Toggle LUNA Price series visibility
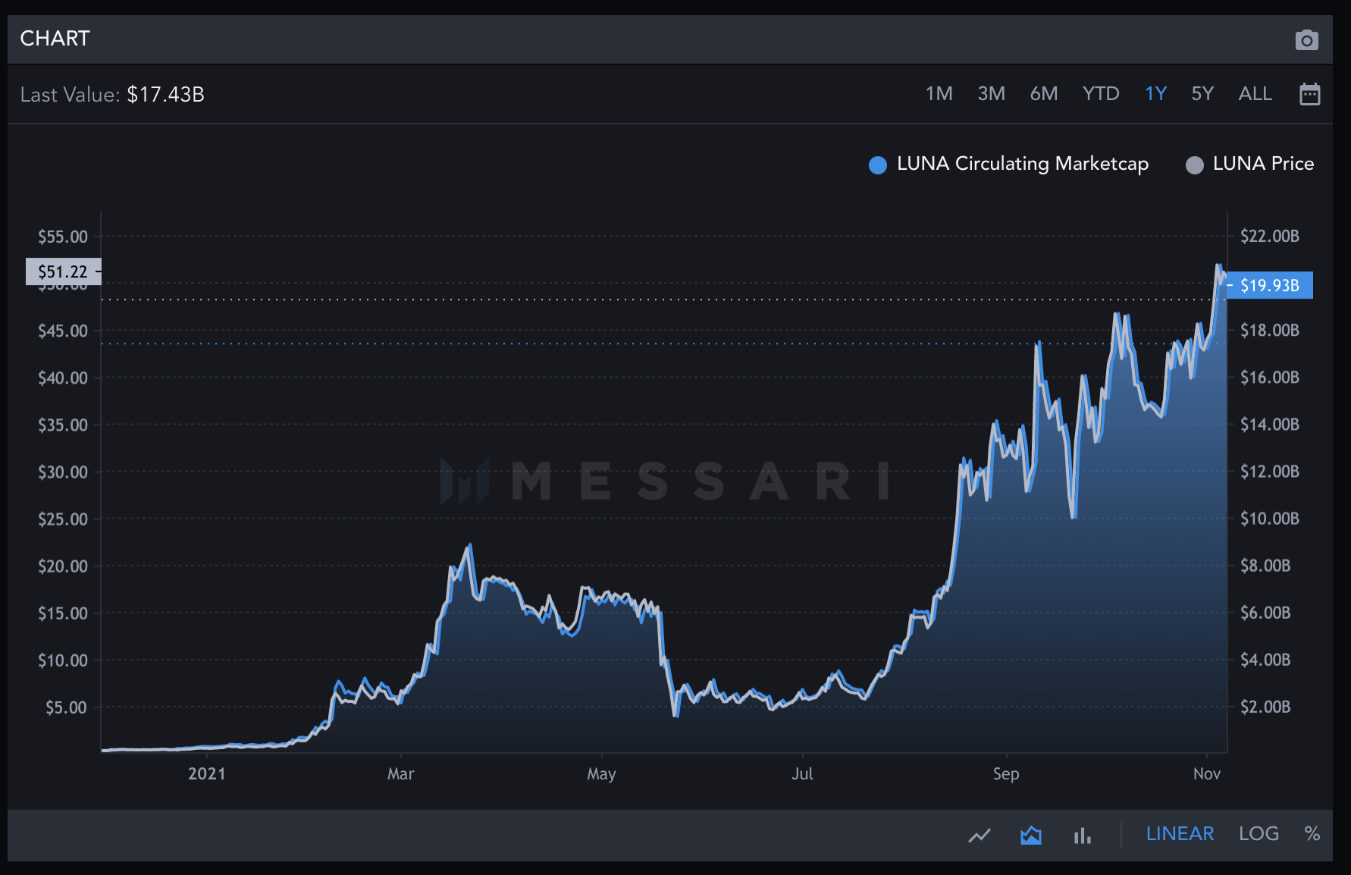1351x875 pixels. [x=1249, y=164]
